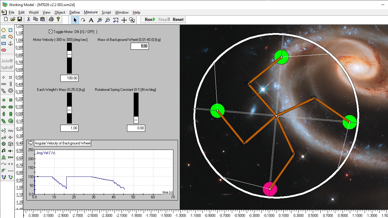The height and width of the screenshot is (218, 388).
Task: Click the Zoom to Extents icon
Action: click(116, 20)
